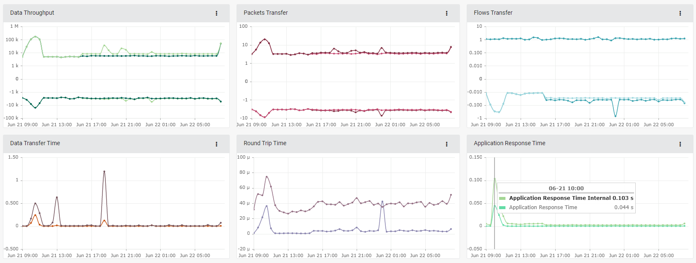Open the Application Response Time options menu
Image resolution: width=696 pixels, height=263 pixels.
click(x=680, y=144)
